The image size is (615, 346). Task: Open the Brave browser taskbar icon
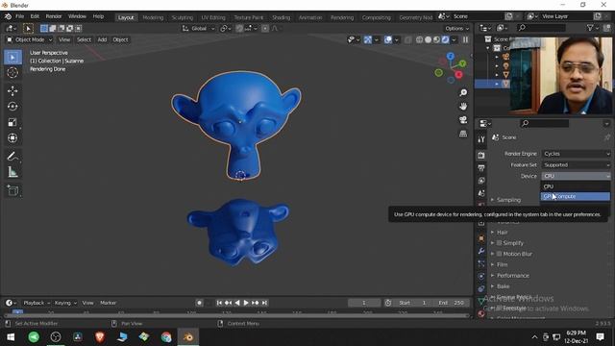[x=100, y=337]
